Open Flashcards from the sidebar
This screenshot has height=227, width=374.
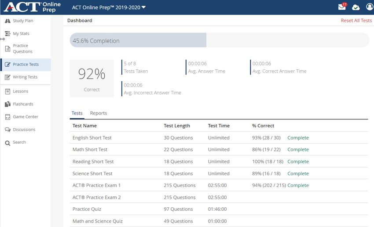click(x=26, y=104)
